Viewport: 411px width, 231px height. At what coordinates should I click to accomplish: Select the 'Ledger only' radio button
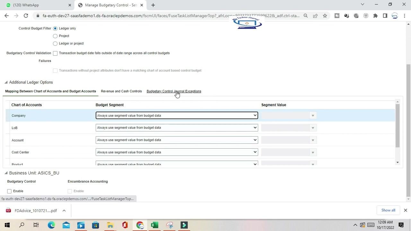click(55, 29)
